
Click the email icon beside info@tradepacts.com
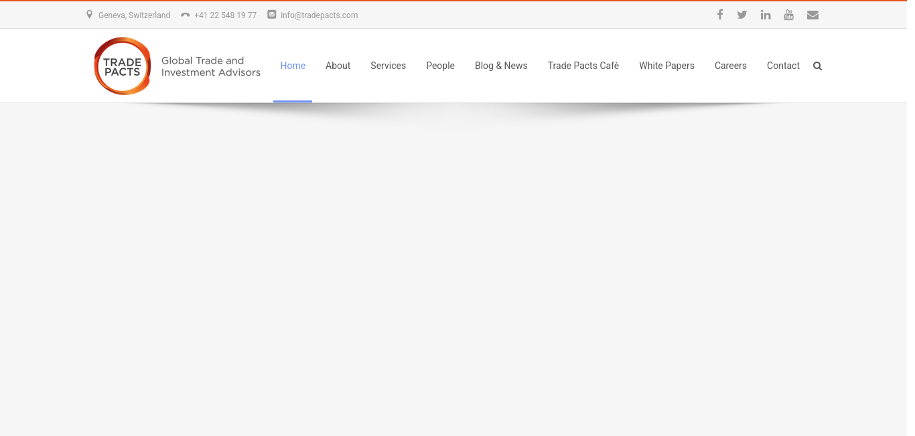click(x=271, y=15)
